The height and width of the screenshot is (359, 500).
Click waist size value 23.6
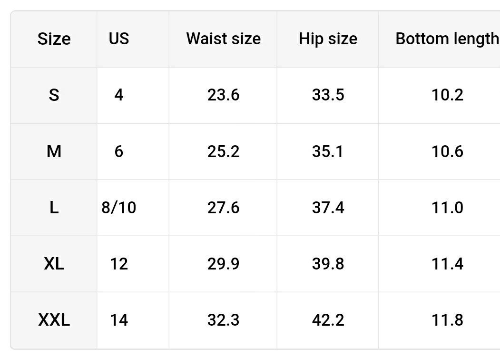pos(223,95)
